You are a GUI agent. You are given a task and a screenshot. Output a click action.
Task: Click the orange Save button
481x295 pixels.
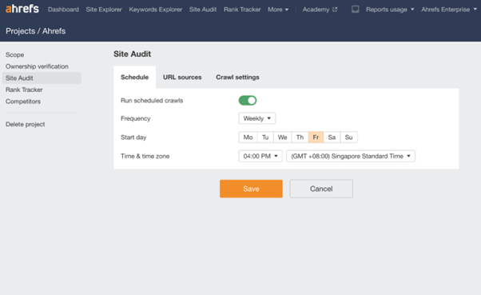[251, 189]
